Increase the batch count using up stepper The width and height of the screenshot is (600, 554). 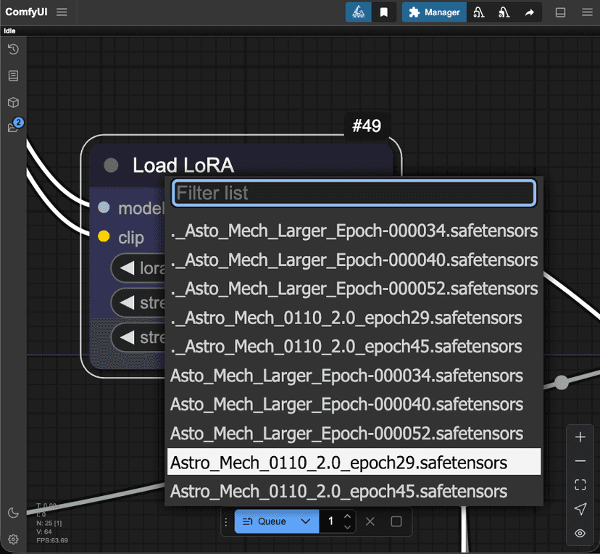coord(348,516)
